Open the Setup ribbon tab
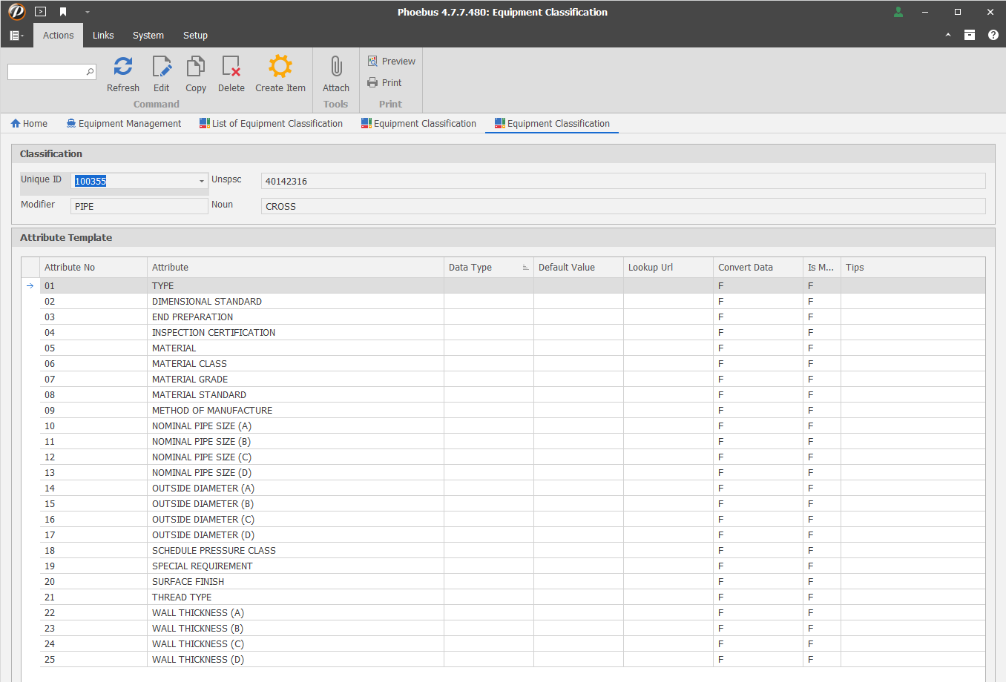The image size is (1006, 682). click(195, 36)
